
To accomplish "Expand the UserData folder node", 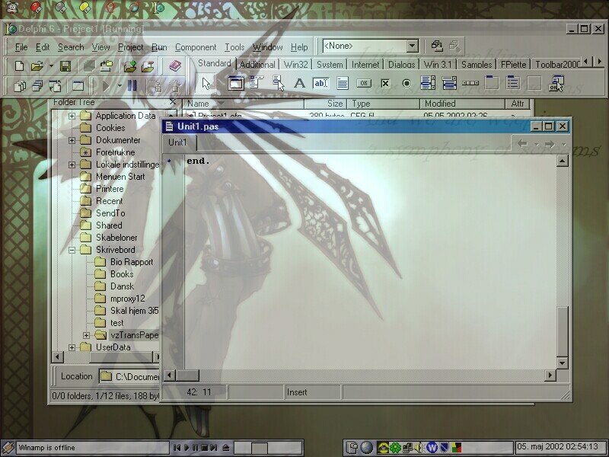I will coord(72,347).
